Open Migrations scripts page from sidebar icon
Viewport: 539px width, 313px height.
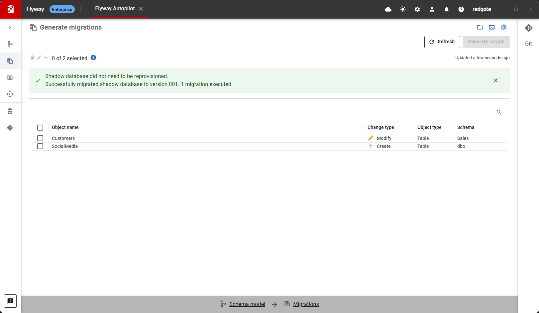[10, 77]
